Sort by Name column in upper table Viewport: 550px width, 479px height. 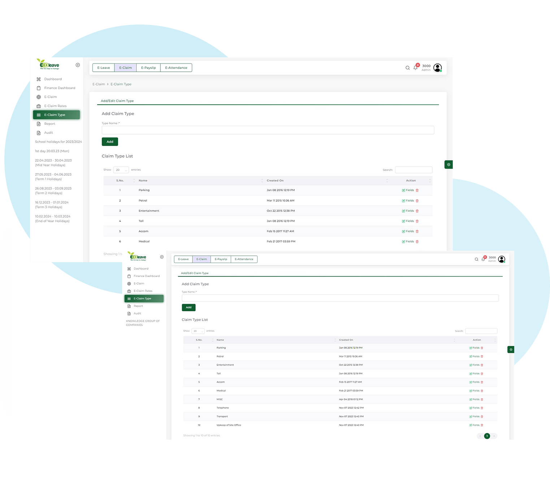pyautogui.click(x=200, y=181)
